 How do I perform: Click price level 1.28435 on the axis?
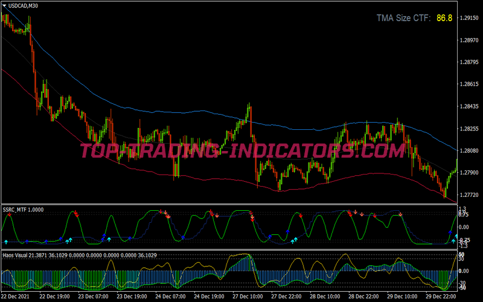point(469,106)
